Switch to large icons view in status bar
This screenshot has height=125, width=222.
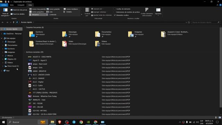coord(220,117)
